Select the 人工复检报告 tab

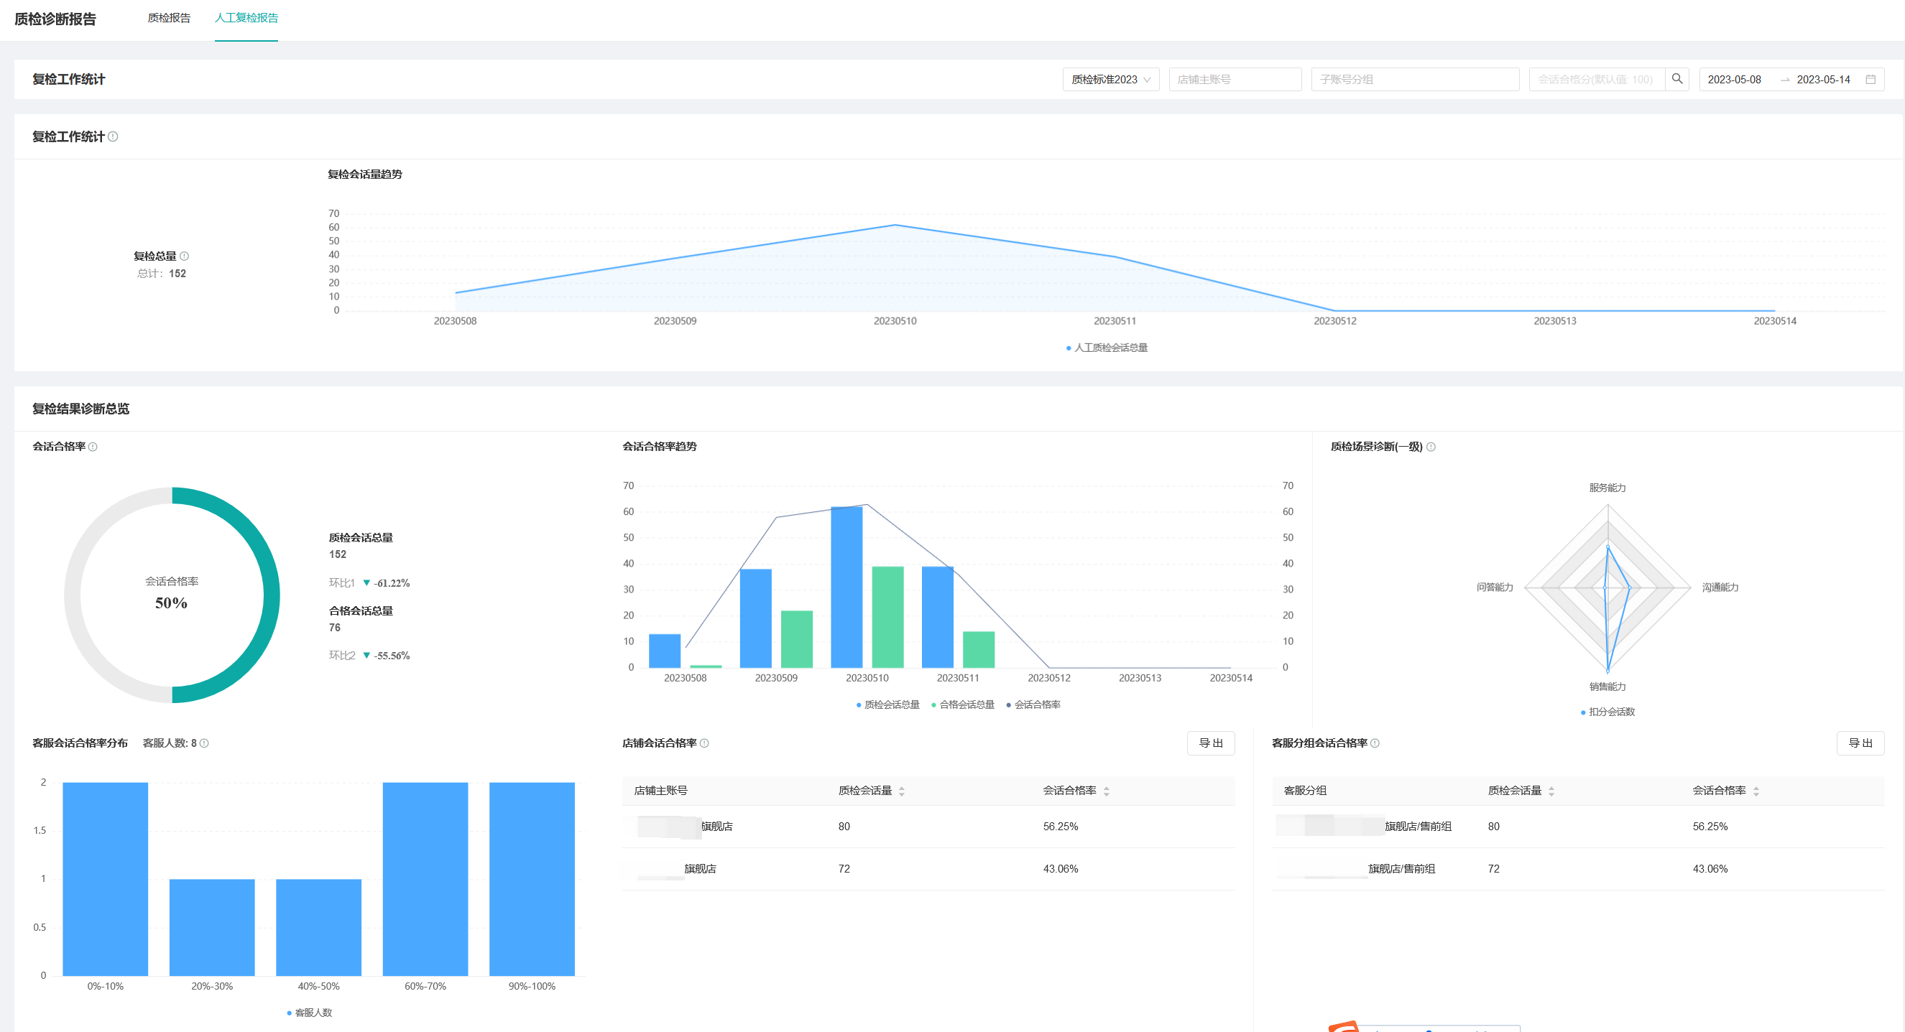pos(246,18)
